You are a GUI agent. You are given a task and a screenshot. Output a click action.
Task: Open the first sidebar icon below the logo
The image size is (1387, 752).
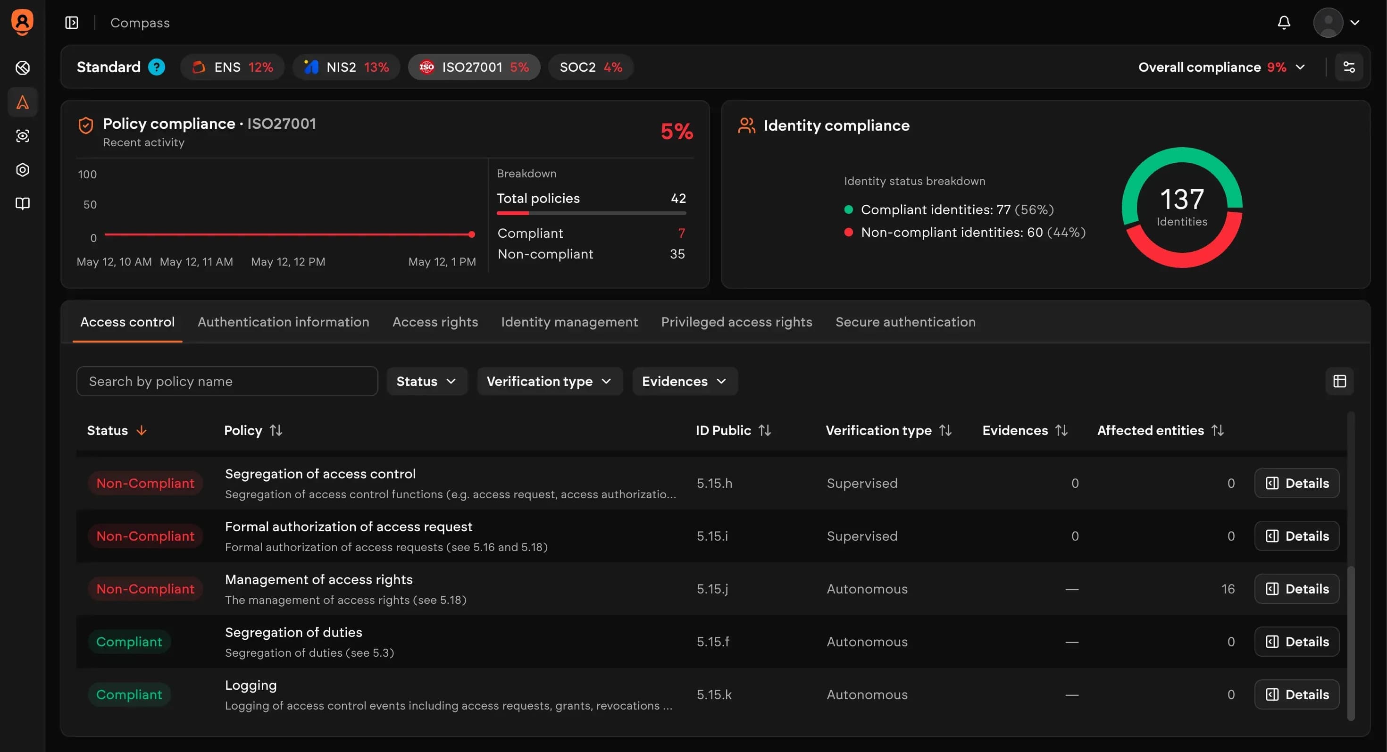point(23,68)
